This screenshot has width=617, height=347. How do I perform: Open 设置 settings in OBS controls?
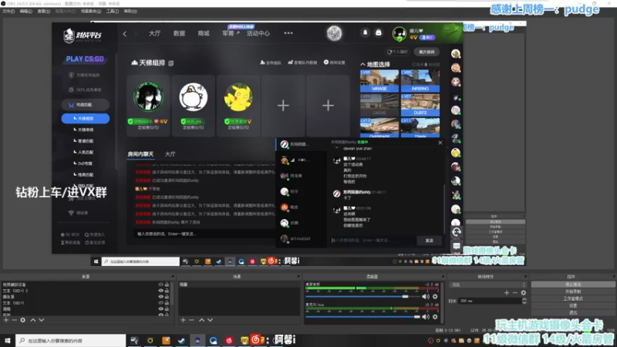click(573, 305)
